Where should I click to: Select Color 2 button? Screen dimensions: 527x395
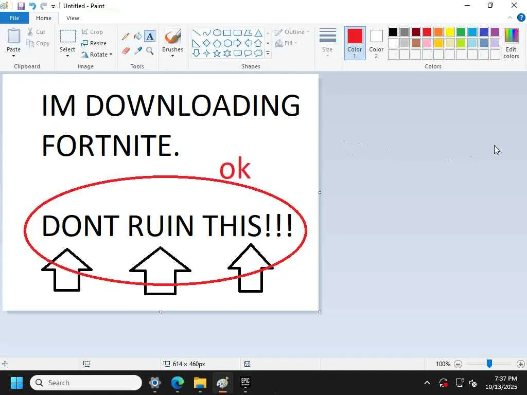pos(376,43)
